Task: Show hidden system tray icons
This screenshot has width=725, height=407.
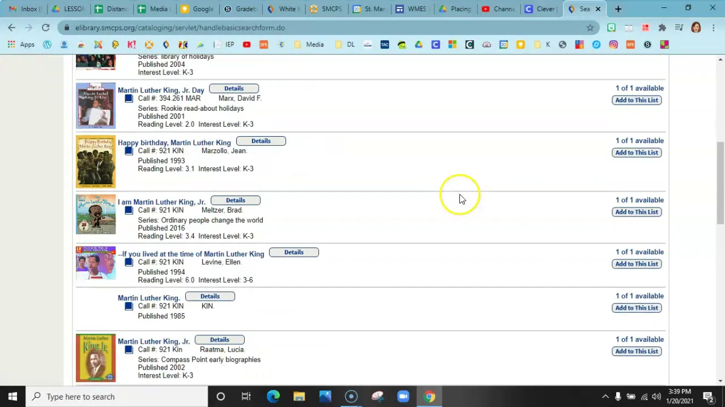Action: (605, 396)
